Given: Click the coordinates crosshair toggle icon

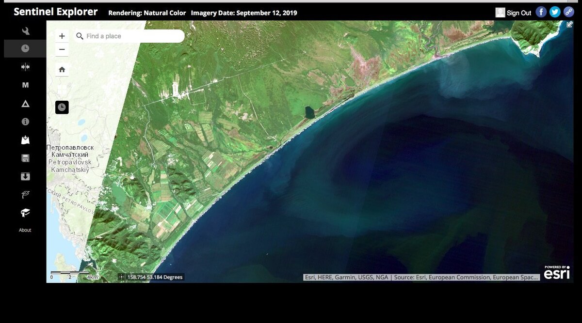Looking at the screenshot, I should (121, 277).
